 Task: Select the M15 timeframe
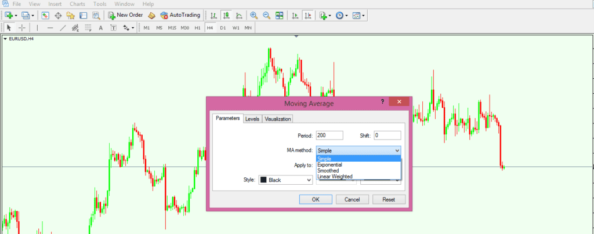[x=172, y=28]
